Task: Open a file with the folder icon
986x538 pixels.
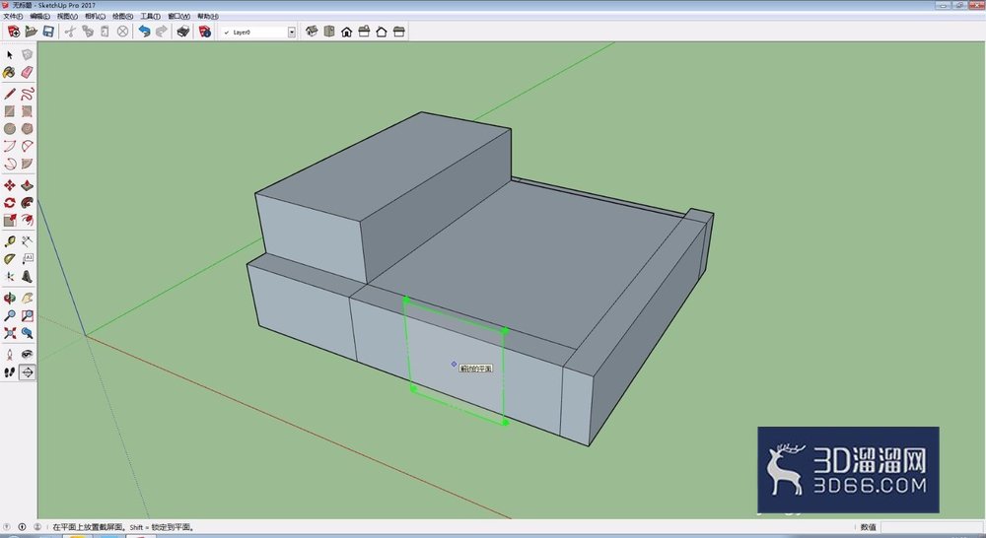Action: tap(31, 32)
